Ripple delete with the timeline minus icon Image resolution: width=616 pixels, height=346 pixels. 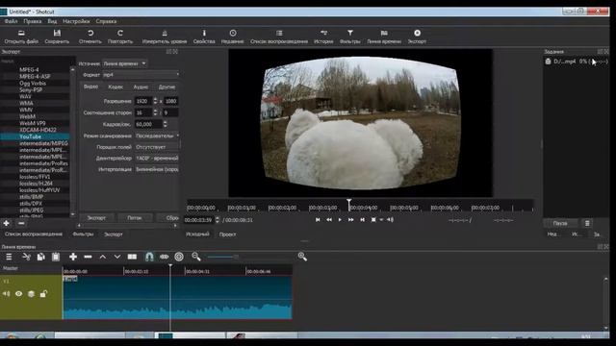88,257
